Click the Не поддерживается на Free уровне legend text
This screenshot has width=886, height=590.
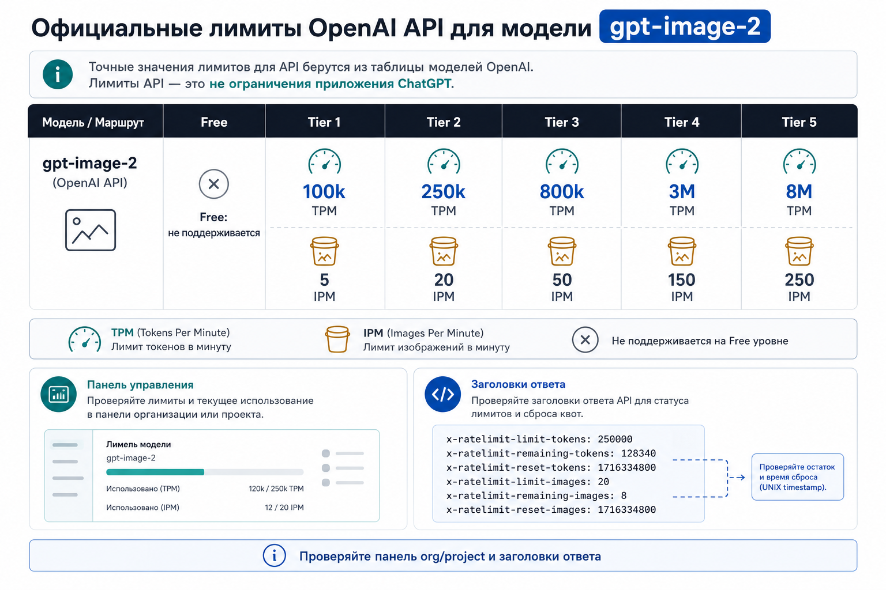[x=700, y=341]
